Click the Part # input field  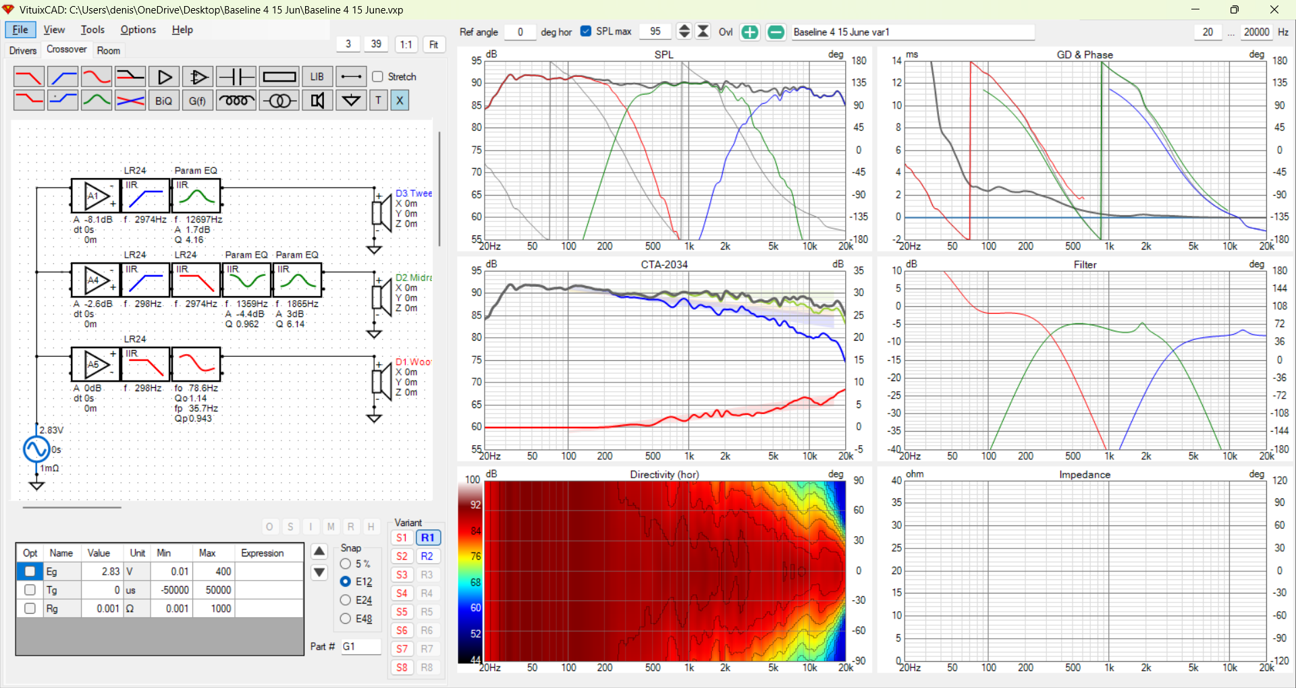(360, 646)
